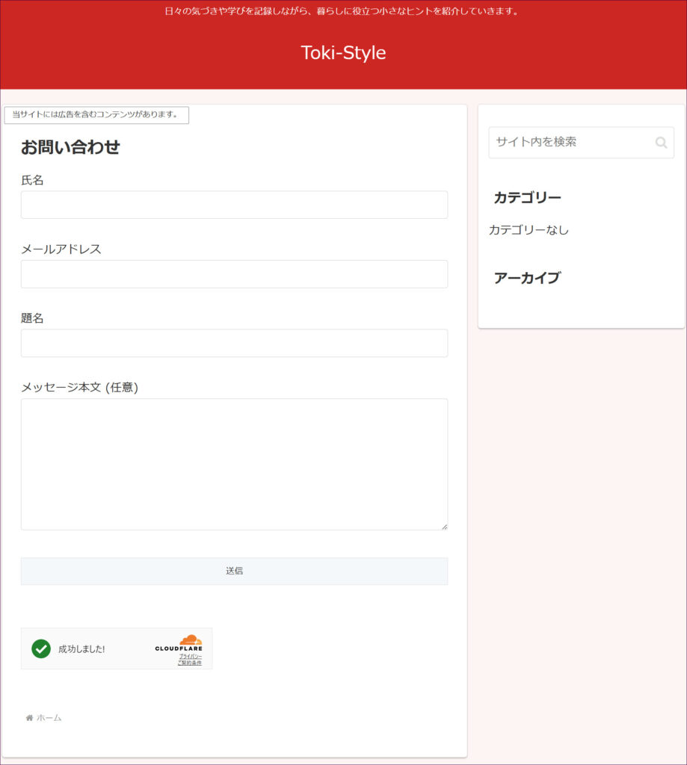This screenshot has height=765, width=687.
Task: Select the 題名 subject input field
Action: point(234,343)
